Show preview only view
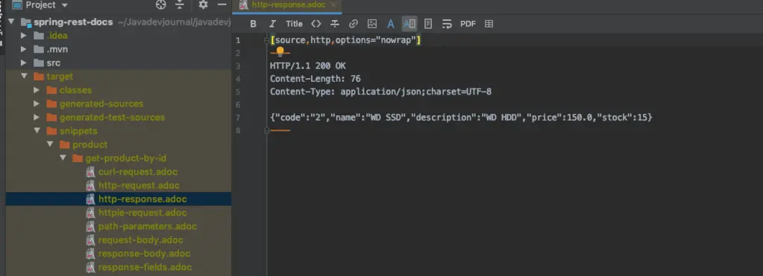The width and height of the screenshot is (763, 276). click(x=427, y=24)
